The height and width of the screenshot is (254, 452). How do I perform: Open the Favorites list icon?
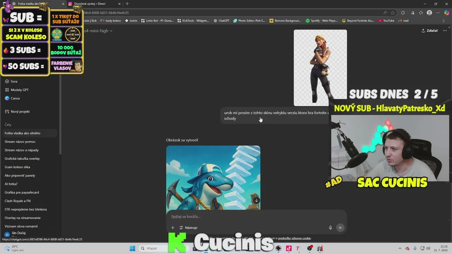pos(421,13)
